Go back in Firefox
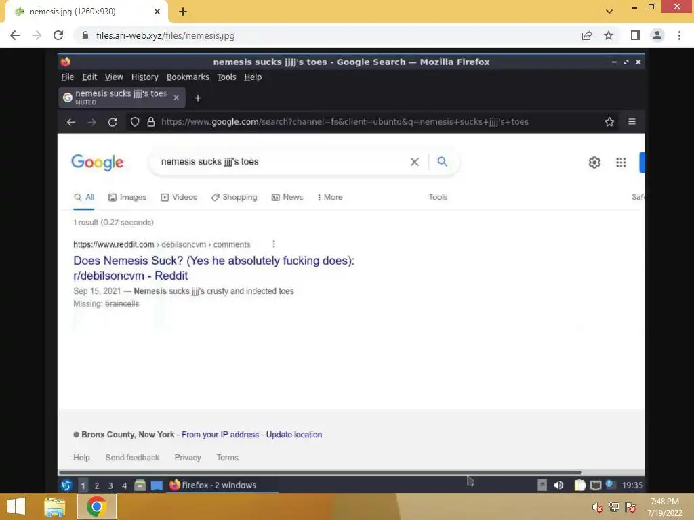This screenshot has height=520, width=694. pos(70,122)
